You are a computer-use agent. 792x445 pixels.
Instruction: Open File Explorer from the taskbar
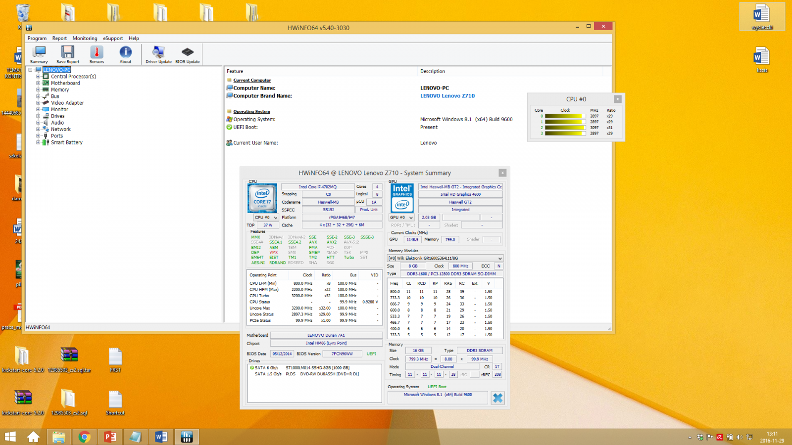[x=58, y=437]
